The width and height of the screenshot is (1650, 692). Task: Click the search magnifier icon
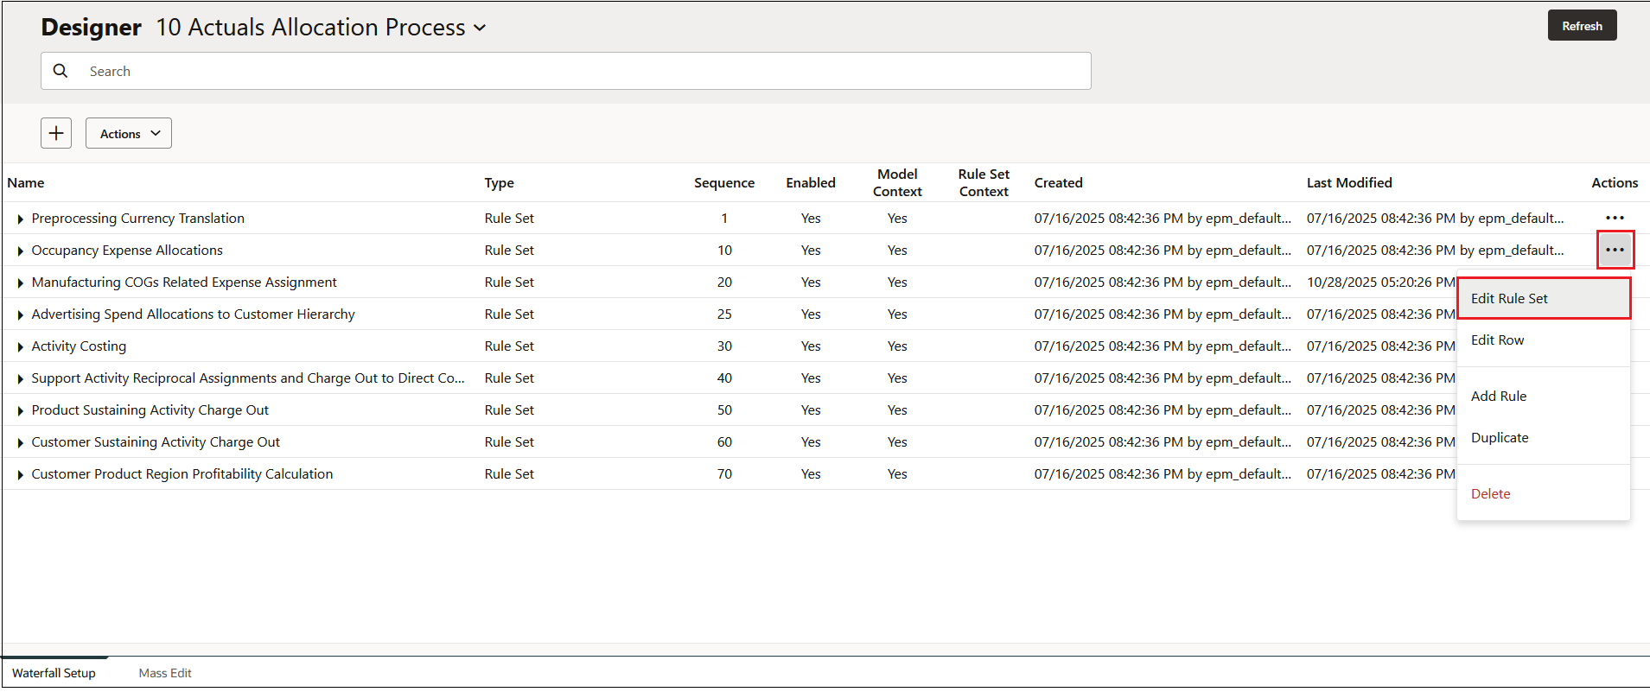tap(61, 71)
